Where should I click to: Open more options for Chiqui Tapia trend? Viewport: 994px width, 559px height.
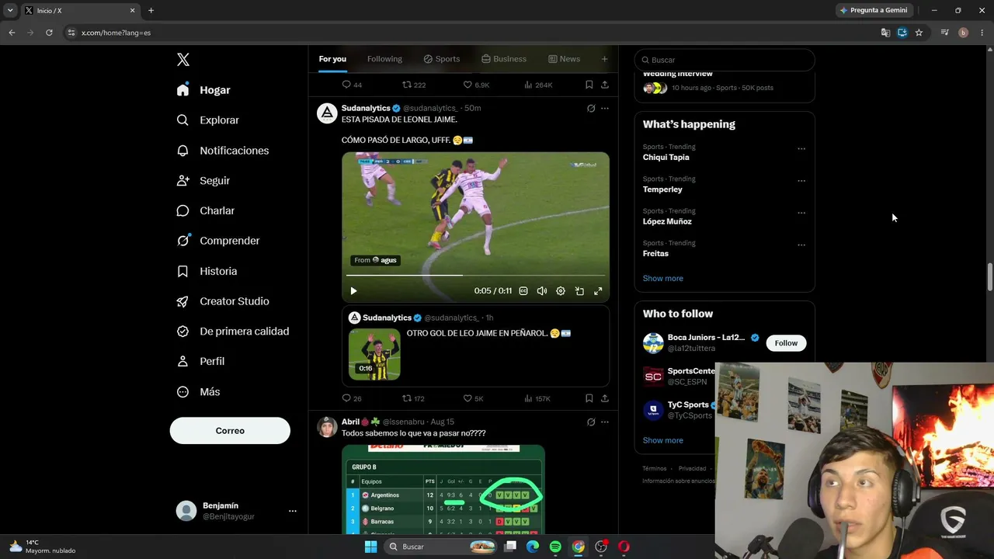[801, 149]
